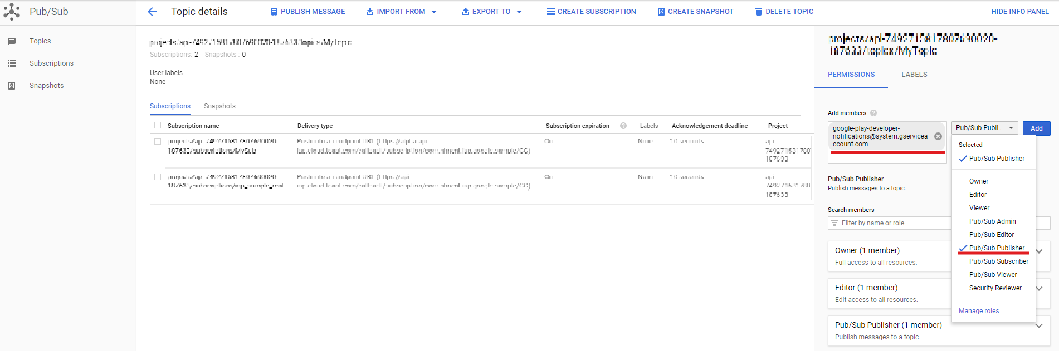Click the Delivery type column header
This screenshot has width=1059, height=351.
tap(315, 126)
